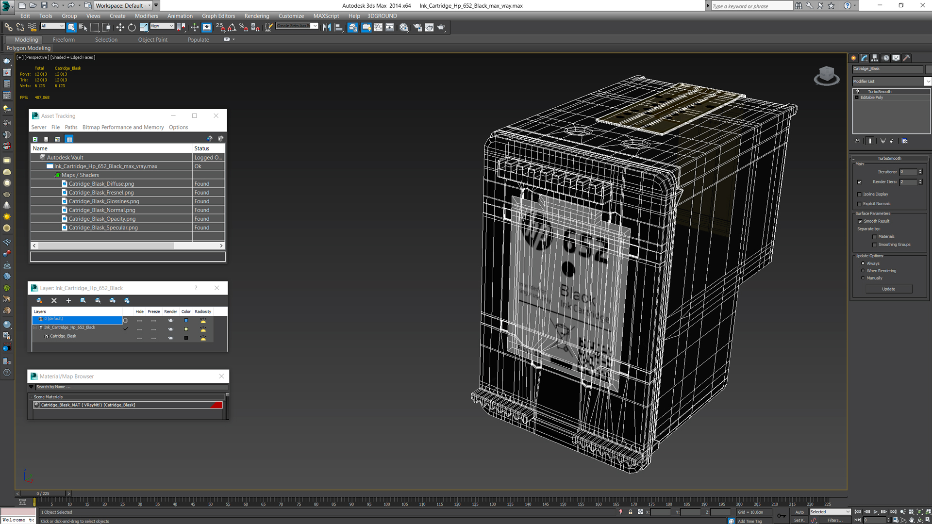The height and width of the screenshot is (524, 932).
Task: Click the 0 (default) layer color swatch
Action: pyautogui.click(x=186, y=320)
